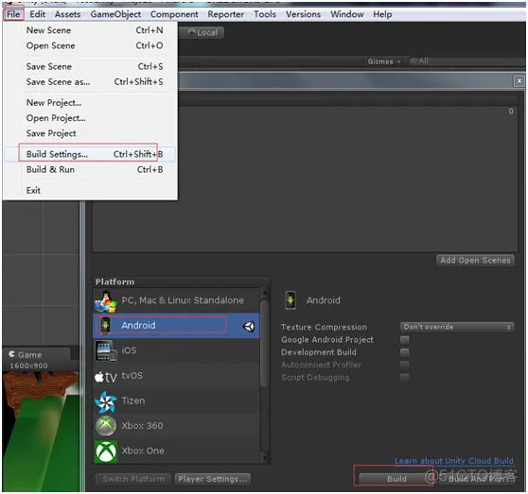This screenshot has height=494, width=528.
Task: Choose Exit from File menu
Action: (x=90, y=191)
